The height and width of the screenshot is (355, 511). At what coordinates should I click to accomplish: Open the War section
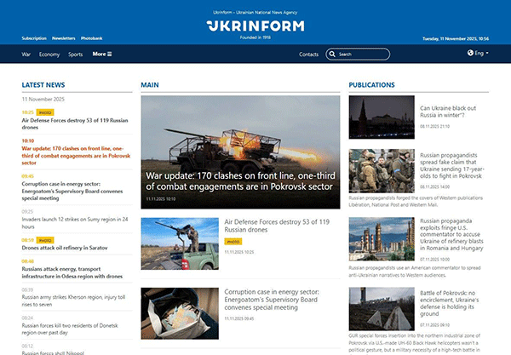click(26, 54)
